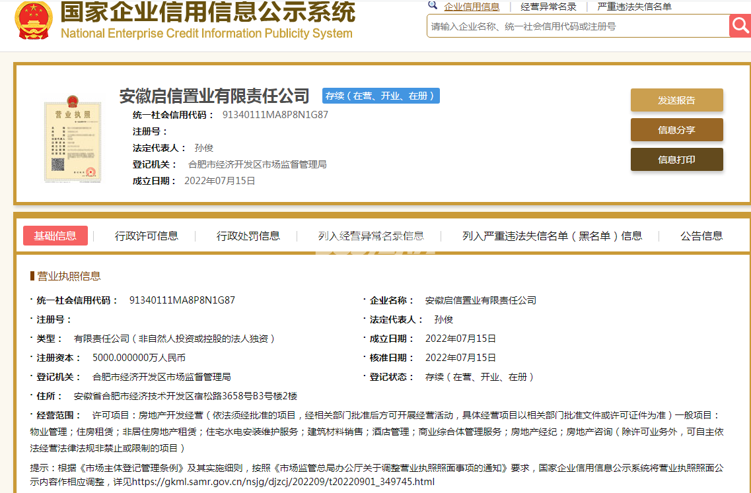Click the gkml.samr.gov.cn notice URL

283,482
